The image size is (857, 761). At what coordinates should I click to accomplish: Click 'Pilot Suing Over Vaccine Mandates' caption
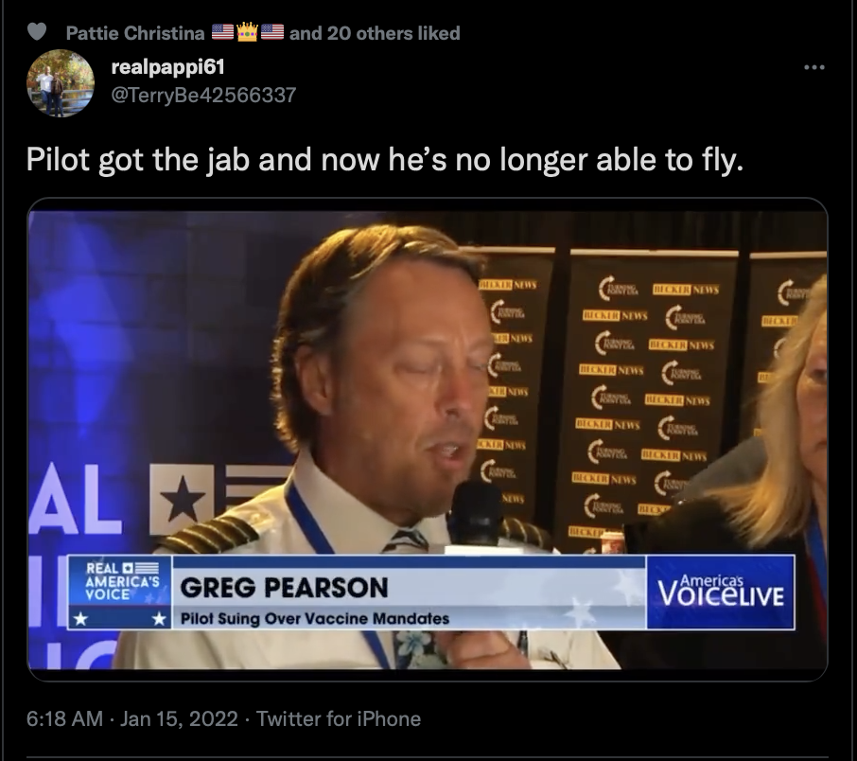[x=315, y=619]
